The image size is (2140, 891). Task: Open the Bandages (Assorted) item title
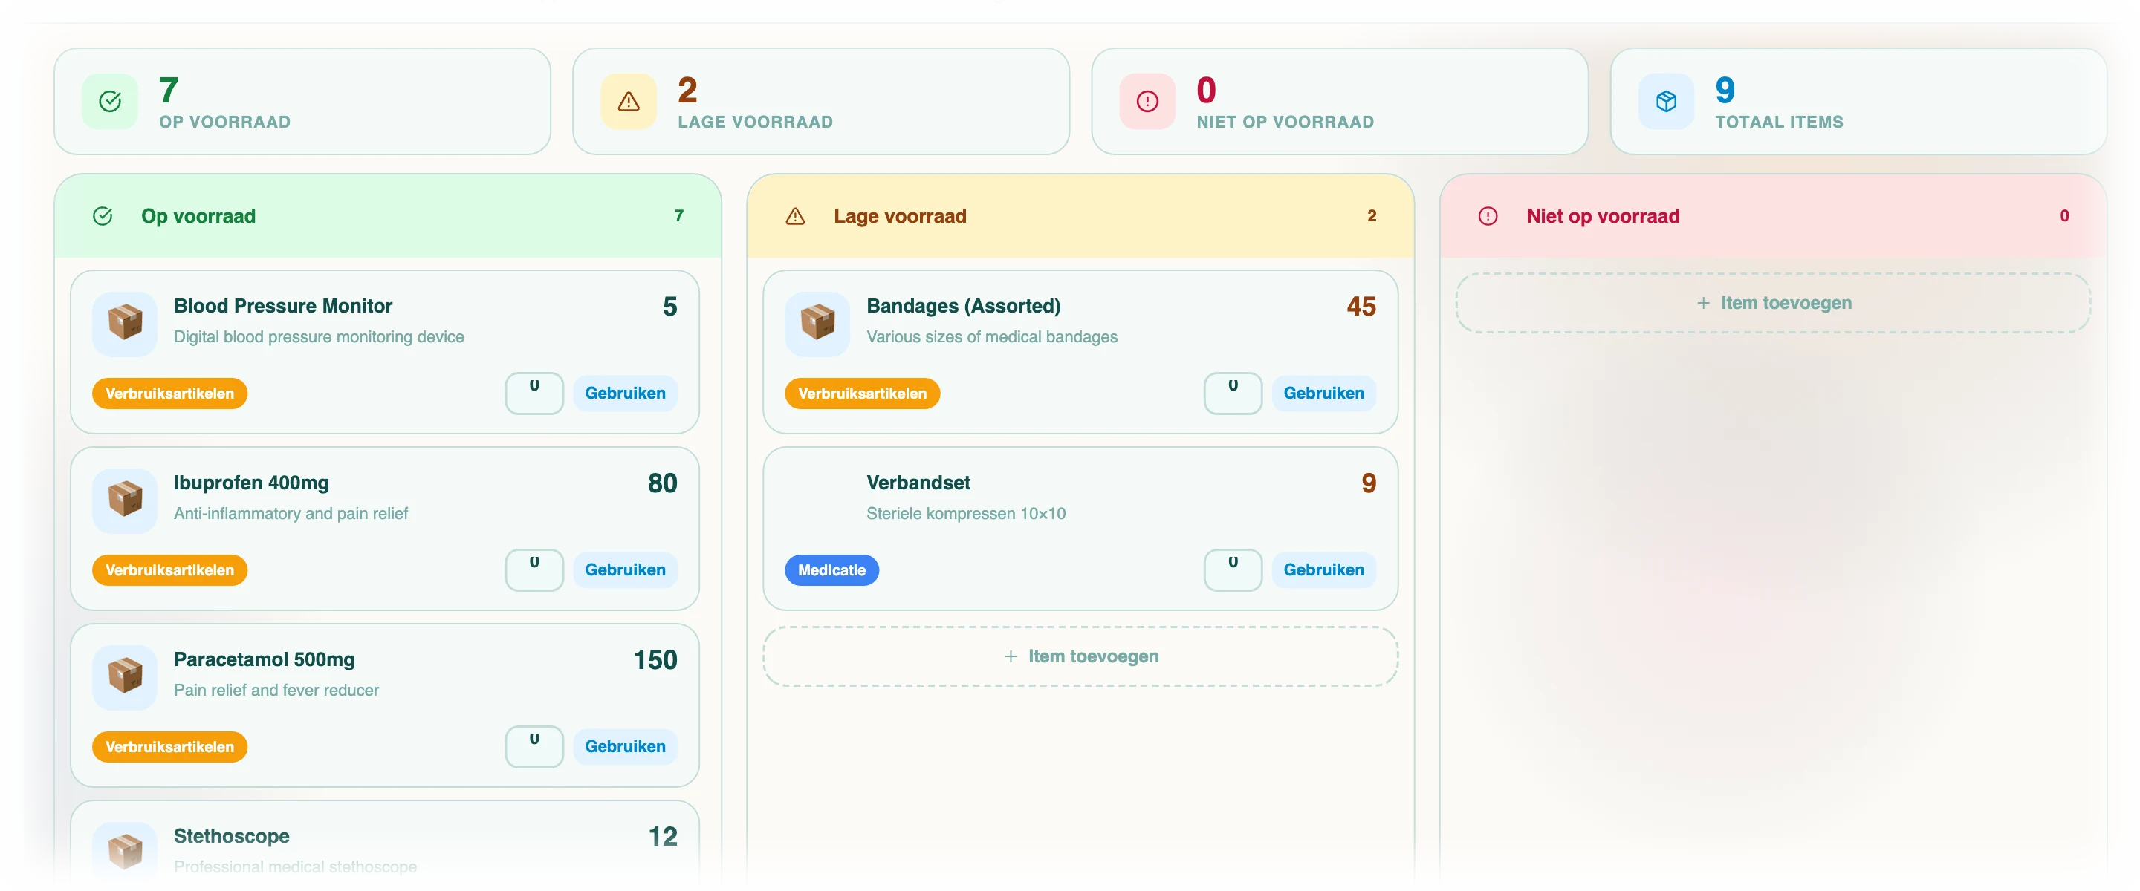[x=964, y=306]
